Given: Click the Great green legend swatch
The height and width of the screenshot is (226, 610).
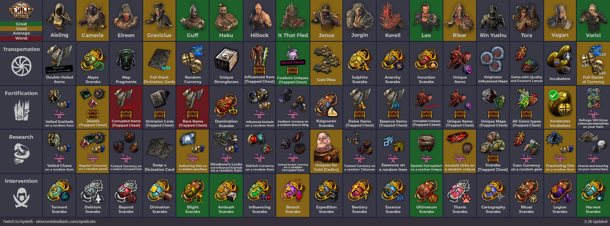Looking at the screenshot, I should tap(21, 24).
